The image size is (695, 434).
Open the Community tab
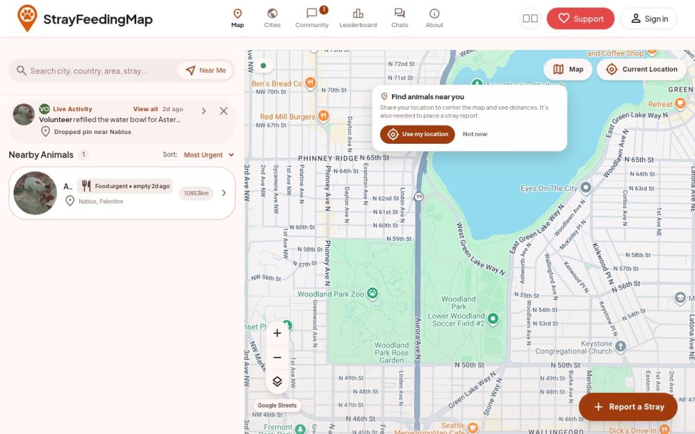click(x=311, y=19)
